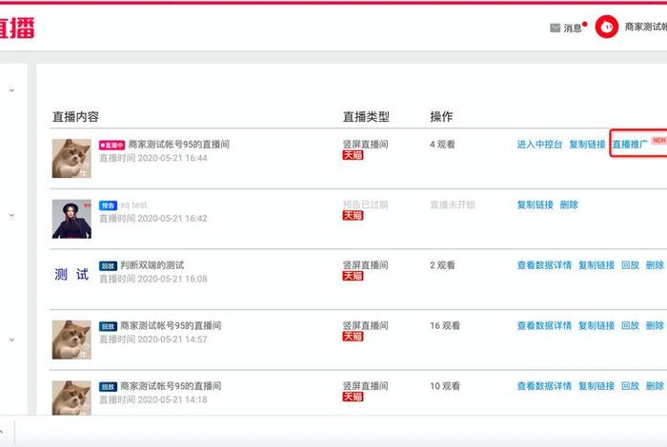The height and width of the screenshot is (447, 667).
Task: Open the 消息 messages envelope icon
Action: tap(555, 28)
